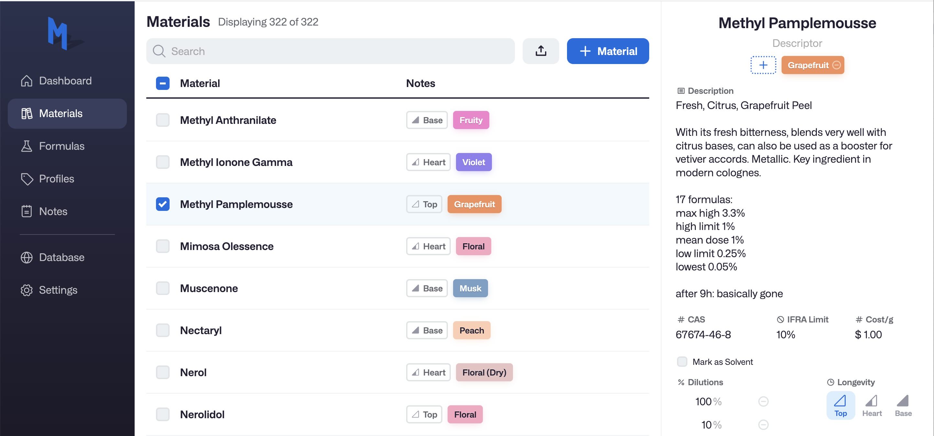Image resolution: width=934 pixels, height=436 pixels.
Task: Open the Muscenone material row
Action: pos(209,288)
